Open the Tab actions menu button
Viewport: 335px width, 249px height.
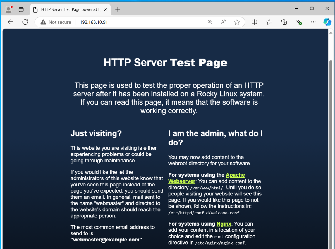21,9
